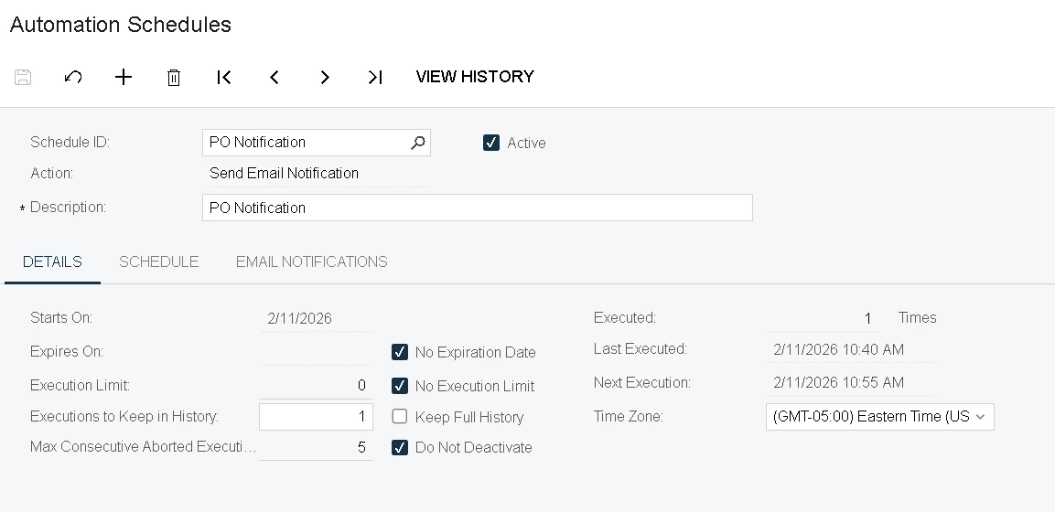Viewport: 1055px width, 512px height.
Task: Go to the next record
Action: click(x=325, y=78)
